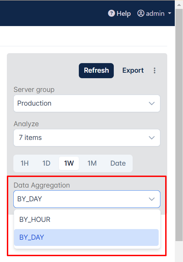Open the three-dot more options menu

[x=155, y=71]
